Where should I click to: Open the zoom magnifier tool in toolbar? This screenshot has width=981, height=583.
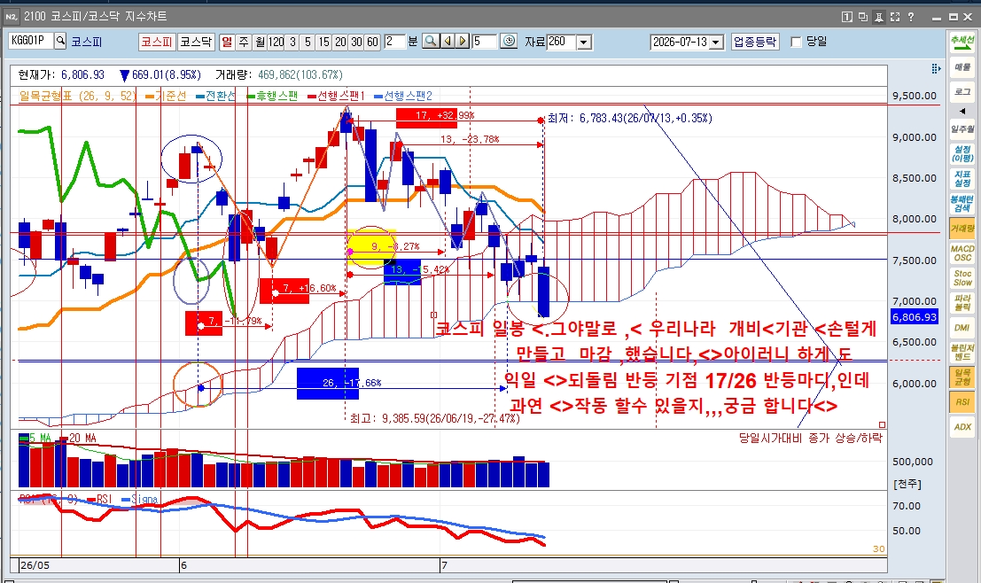[431, 42]
